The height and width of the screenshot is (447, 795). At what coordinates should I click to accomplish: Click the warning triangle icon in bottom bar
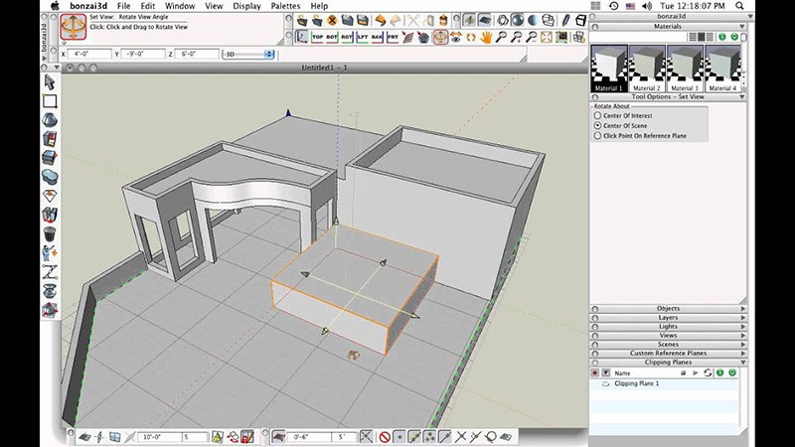[217, 437]
